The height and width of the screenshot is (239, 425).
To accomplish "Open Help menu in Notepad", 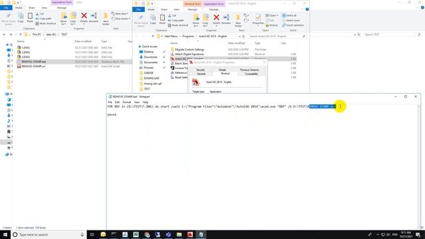I will [x=145, y=102].
